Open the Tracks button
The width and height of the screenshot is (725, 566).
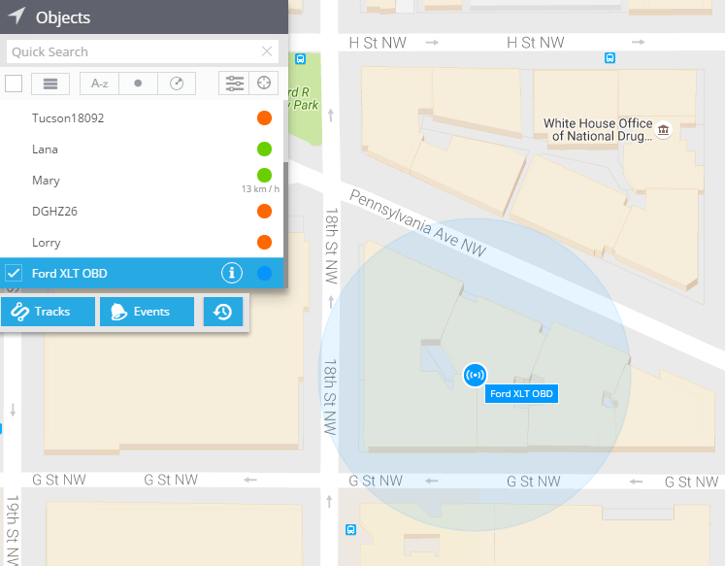pos(49,312)
